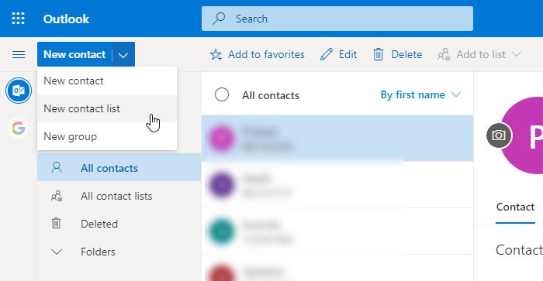
Task: Click the Edit pencil icon
Action: click(327, 55)
